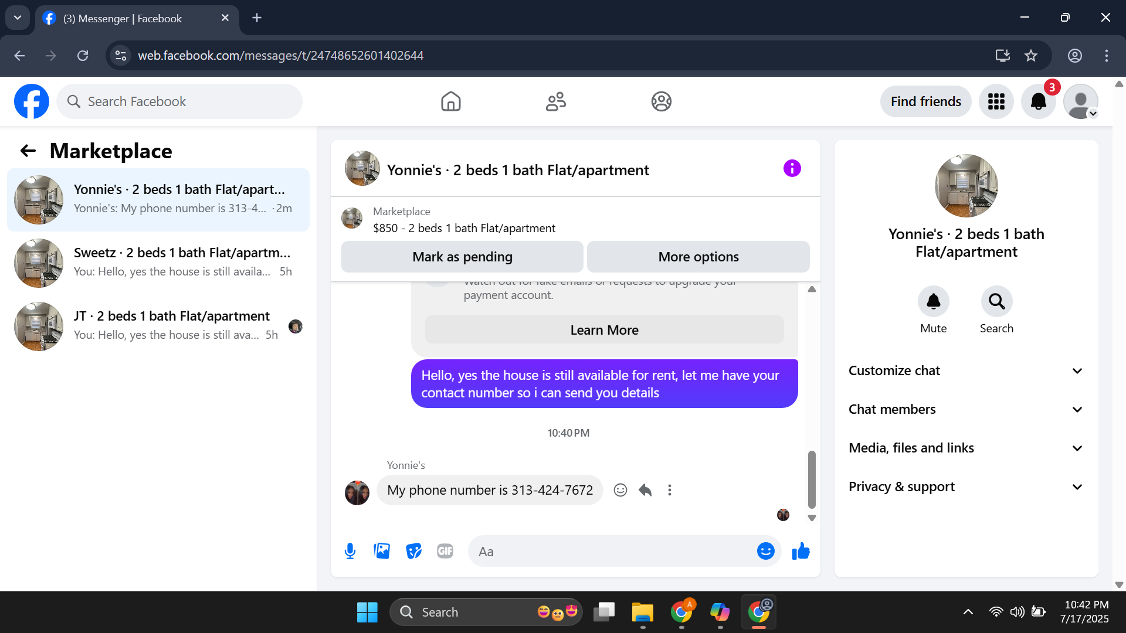1126x633 pixels.
Task: Click Learn More button
Action: point(605,330)
